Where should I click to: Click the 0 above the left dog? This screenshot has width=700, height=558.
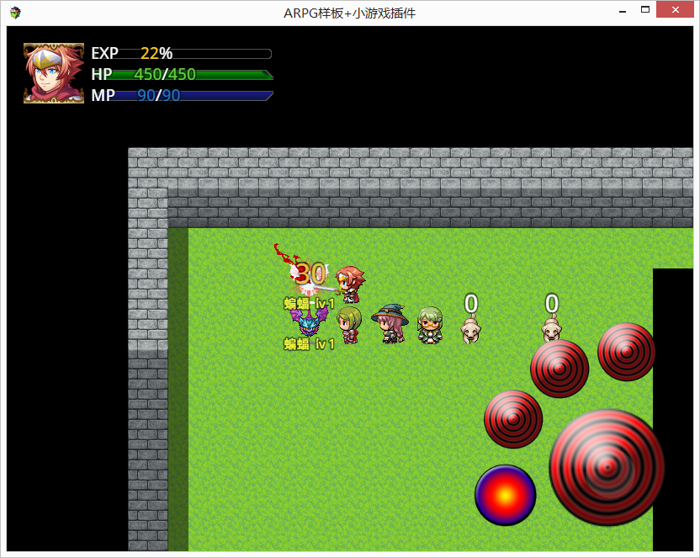[471, 304]
